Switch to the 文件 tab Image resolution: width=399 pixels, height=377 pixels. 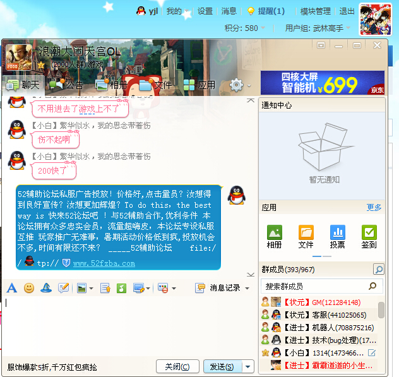point(155,85)
